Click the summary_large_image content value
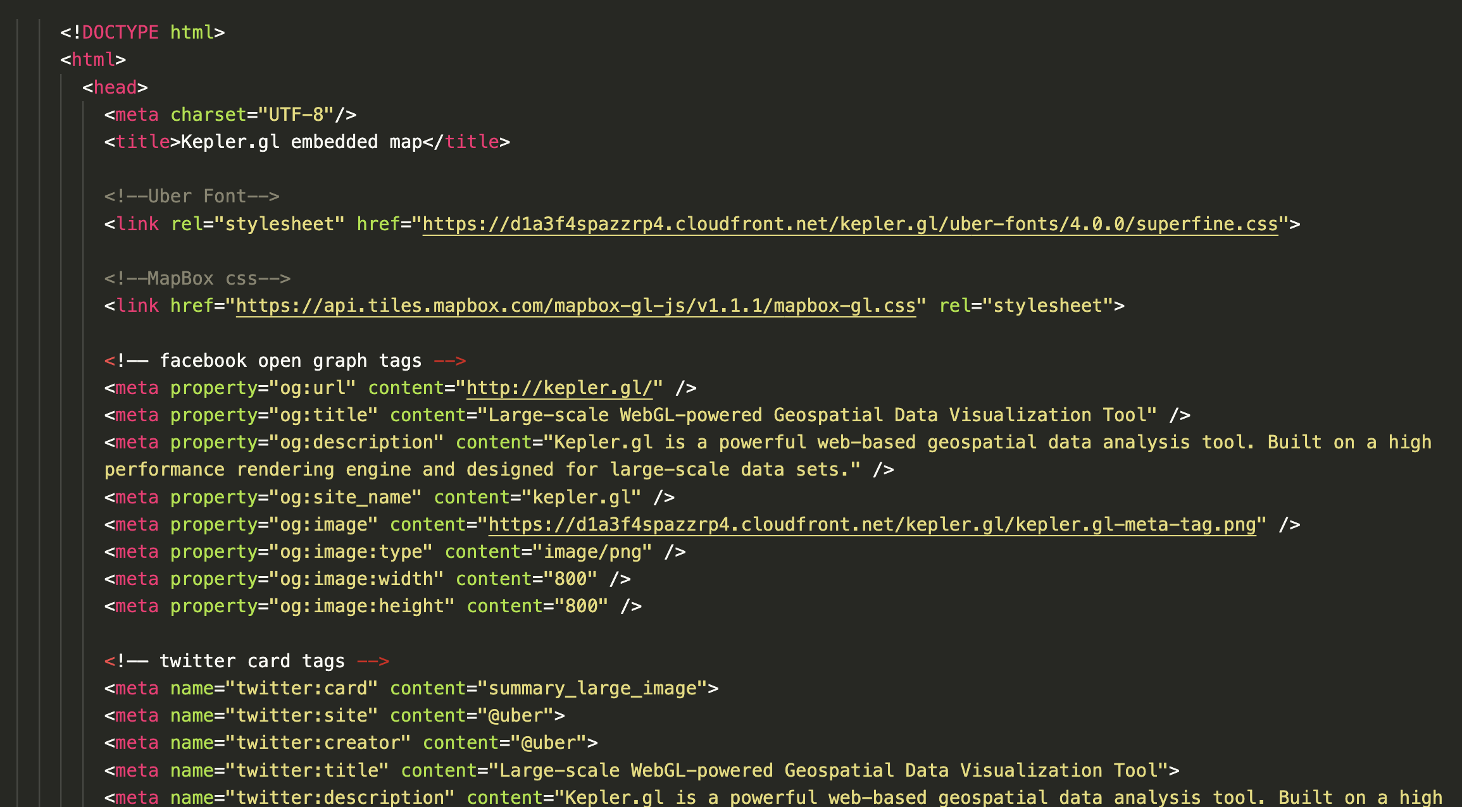 (x=592, y=689)
